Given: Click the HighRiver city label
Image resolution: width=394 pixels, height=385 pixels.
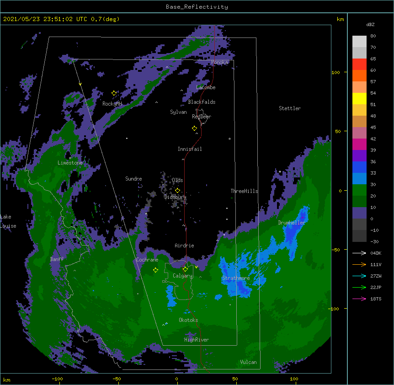Looking at the screenshot, I should (197, 340).
